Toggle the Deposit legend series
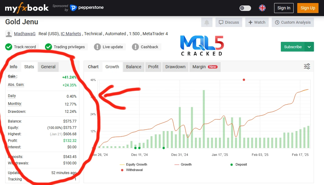This screenshot has height=185, width=324. tap(239, 164)
